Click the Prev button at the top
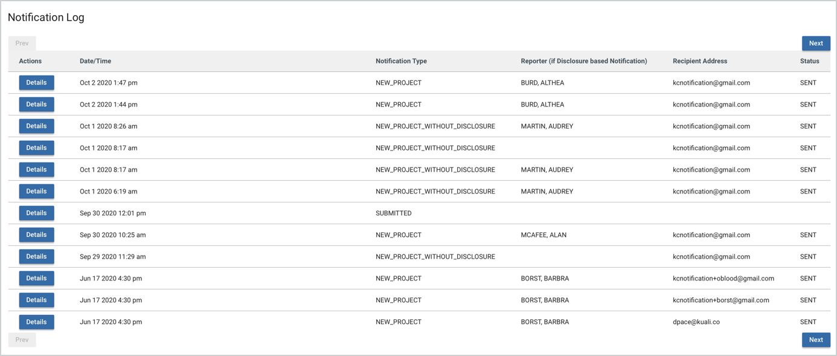Screen dimensions: 837x356 [x=22, y=43]
